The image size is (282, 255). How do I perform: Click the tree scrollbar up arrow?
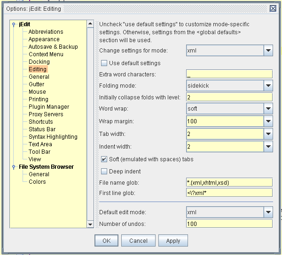(90, 24)
